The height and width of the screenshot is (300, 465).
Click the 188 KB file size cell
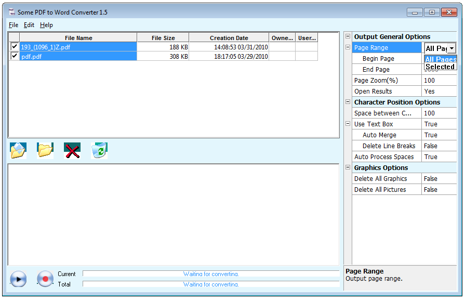pyautogui.click(x=163, y=47)
